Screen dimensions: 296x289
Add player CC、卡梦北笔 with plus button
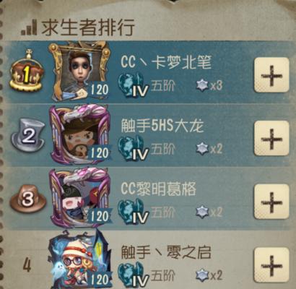pos(271,75)
